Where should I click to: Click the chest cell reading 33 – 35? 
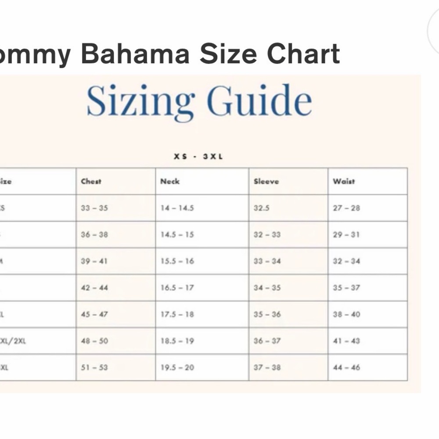[115, 208]
